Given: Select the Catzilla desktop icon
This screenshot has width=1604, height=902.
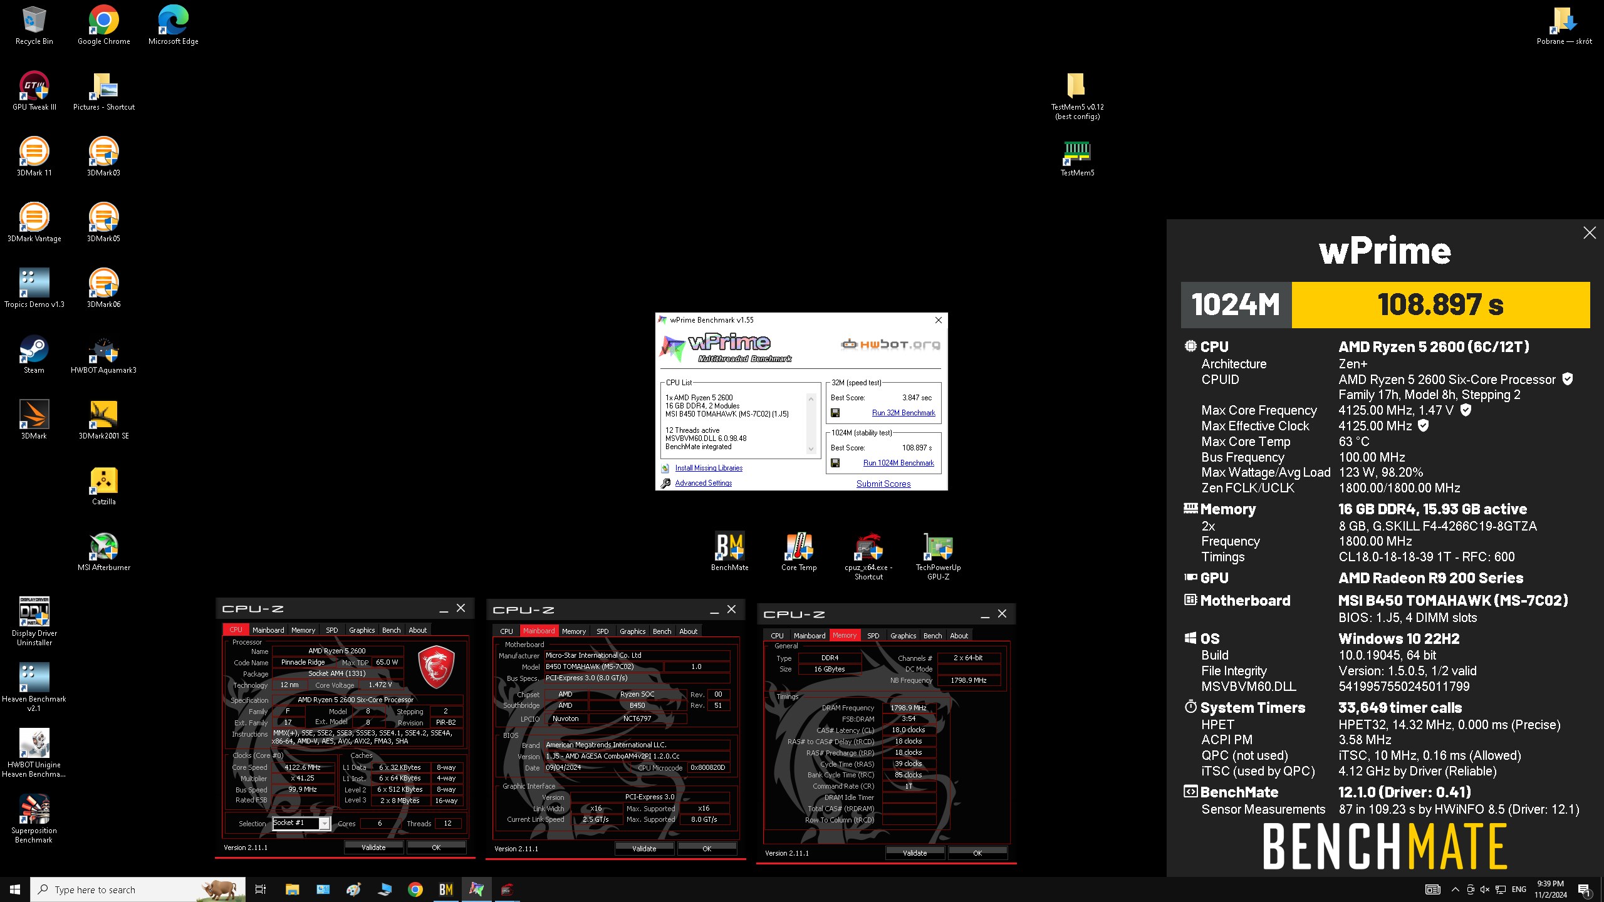Looking at the screenshot, I should [103, 485].
